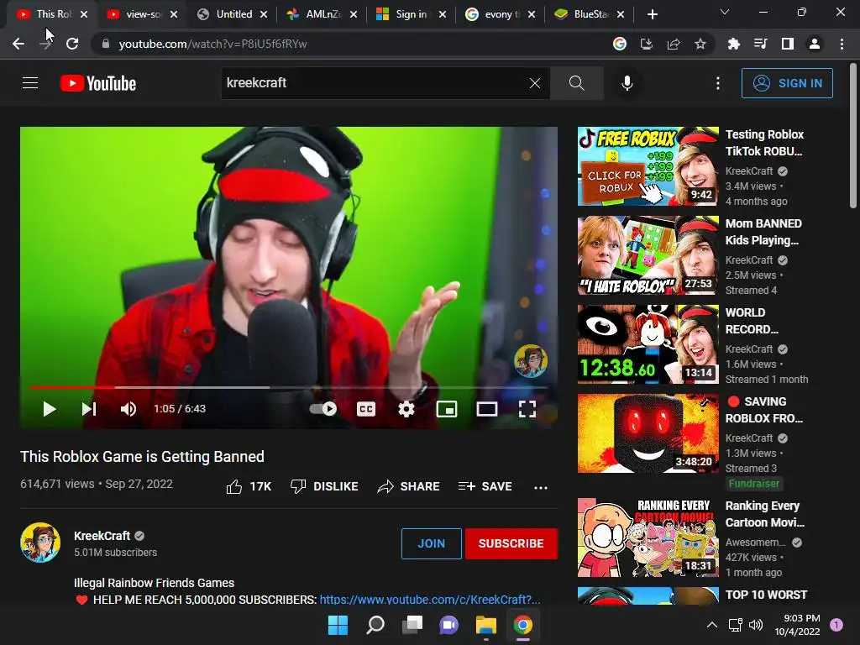Switch to the view-source browser tab

coord(143,14)
